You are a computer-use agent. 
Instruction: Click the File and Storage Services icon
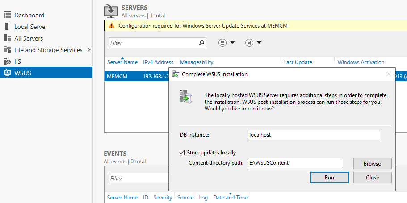coord(7,50)
